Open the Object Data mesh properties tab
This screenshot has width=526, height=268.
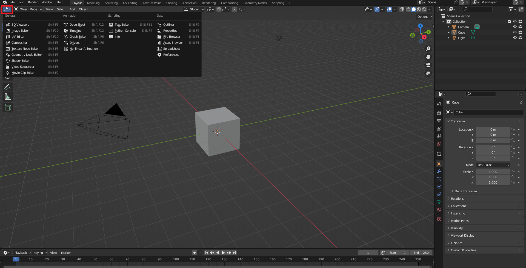click(439, 202)
